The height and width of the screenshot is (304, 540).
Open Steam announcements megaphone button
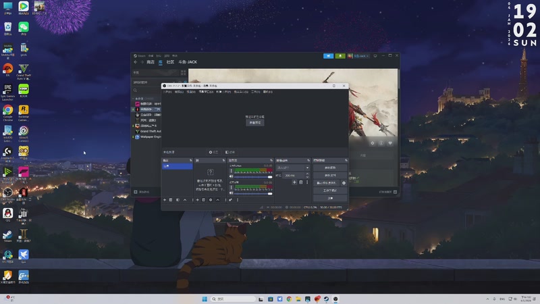(x=328, y=56)
